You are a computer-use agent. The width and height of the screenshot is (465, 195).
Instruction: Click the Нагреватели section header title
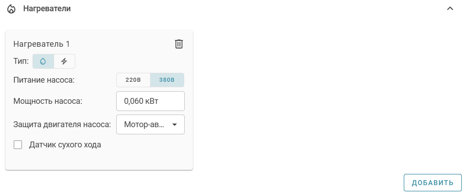pyautogui.click(x=47, y=9)
